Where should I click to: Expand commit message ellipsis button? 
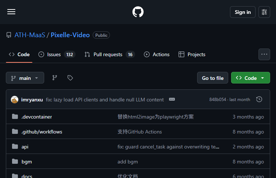coord(172,99)
